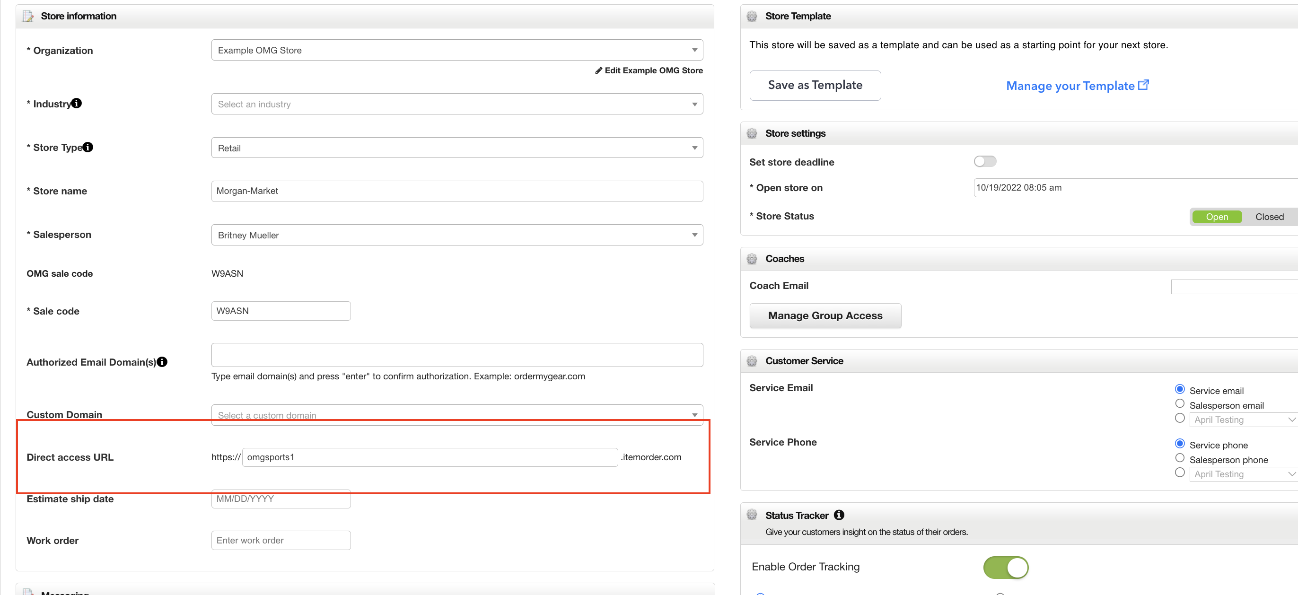Click the Store name field with Morgan-Market
This screenshot has height=595, width=1298.
click(457, 192)
